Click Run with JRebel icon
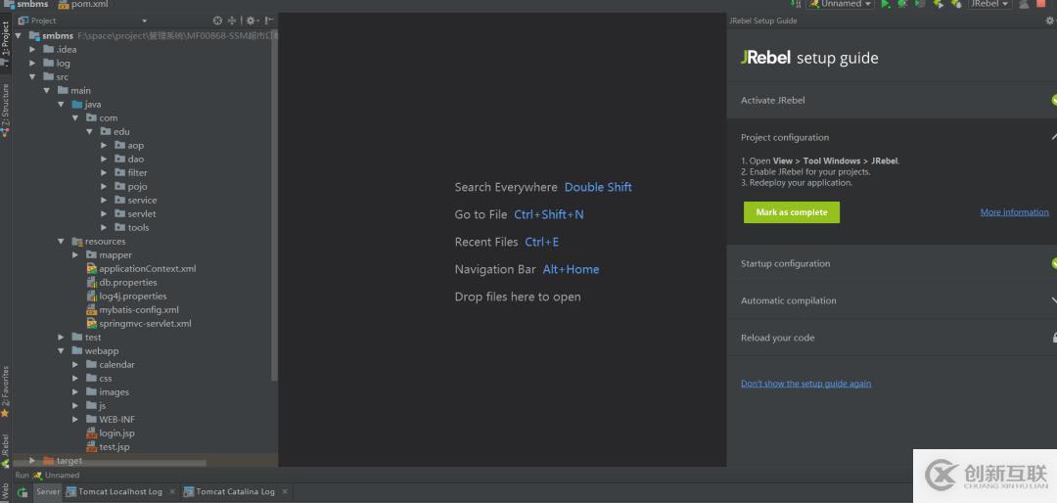1057x503 pixels. (x=938, y=4)
